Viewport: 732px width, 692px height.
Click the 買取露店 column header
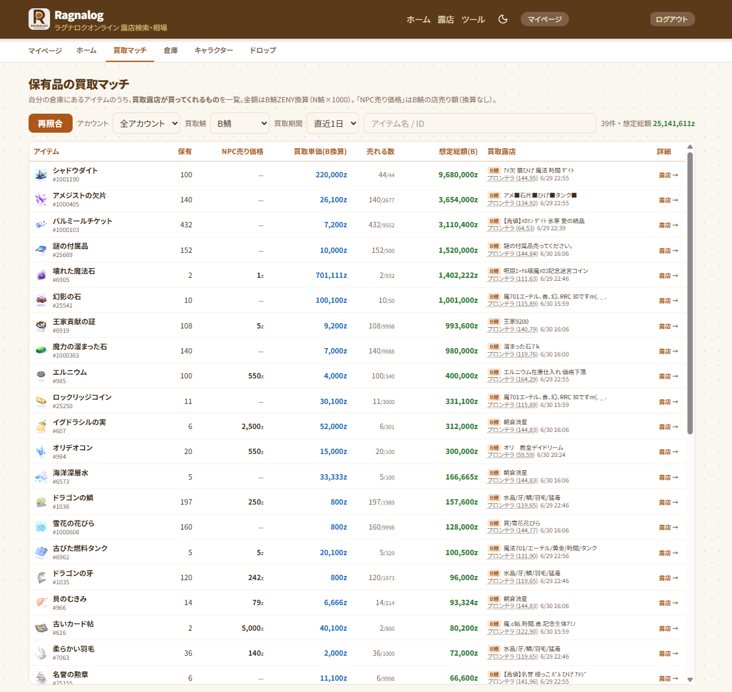coord(501,152)
